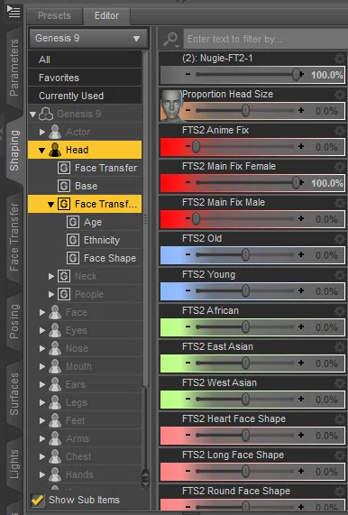Screen dimensions: 348x515
Task: Click plus icon on FTS2 East Asian slider
Action: (301, 363)
